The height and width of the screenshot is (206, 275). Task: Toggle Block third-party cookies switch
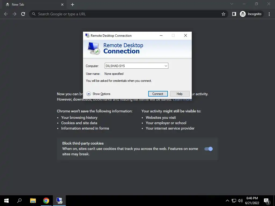tap(208, 149)
